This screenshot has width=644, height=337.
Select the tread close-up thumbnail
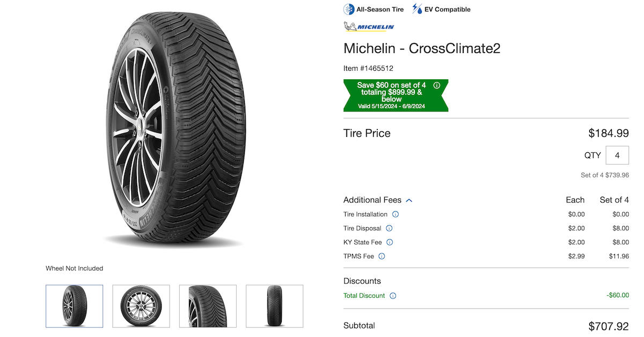208,306
